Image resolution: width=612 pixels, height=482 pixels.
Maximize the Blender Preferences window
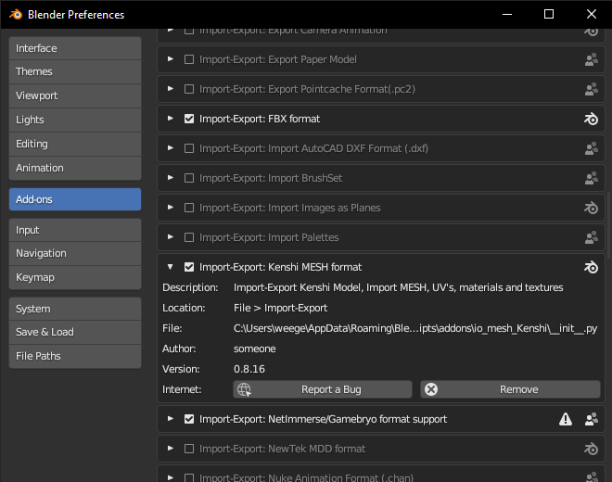(549, 15)
